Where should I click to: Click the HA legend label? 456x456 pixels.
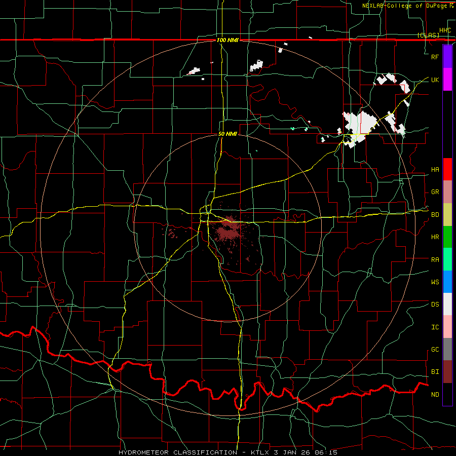tap(435, 170)
